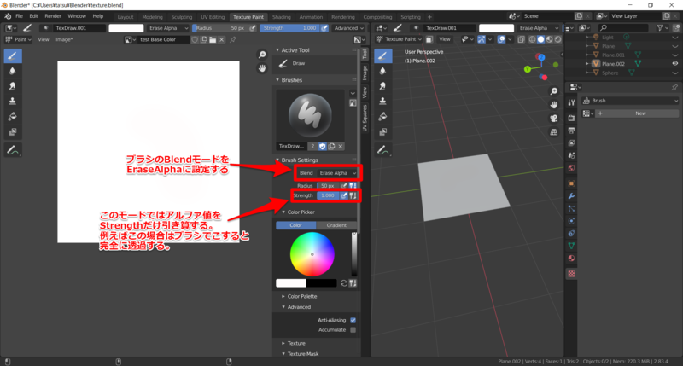Open the Advanced dropdown in image editor header
The image size is (683, 366).
pos(348,28)
